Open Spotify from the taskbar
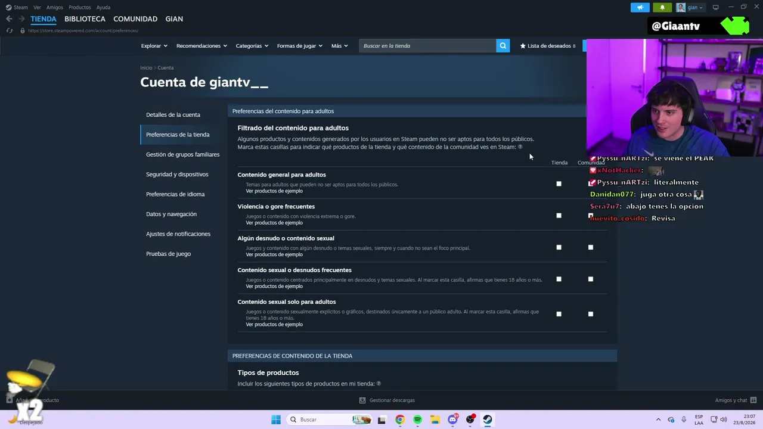Screen dimensions: 763x429 [x=417, y=419]
